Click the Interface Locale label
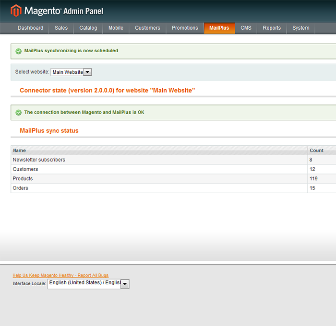The height and width of the screenshot is (326, 336). pos(29,284)
